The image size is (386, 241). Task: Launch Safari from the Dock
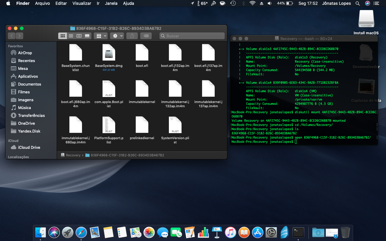click(x=81, y=232)
